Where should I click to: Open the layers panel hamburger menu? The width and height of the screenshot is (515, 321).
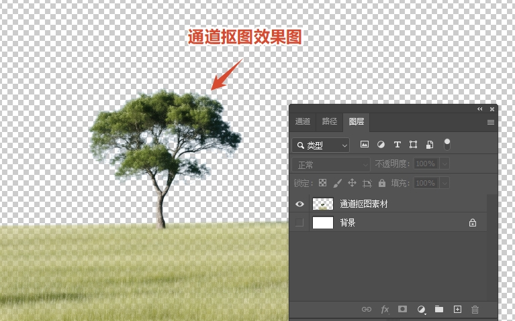(x=491, y=122)
